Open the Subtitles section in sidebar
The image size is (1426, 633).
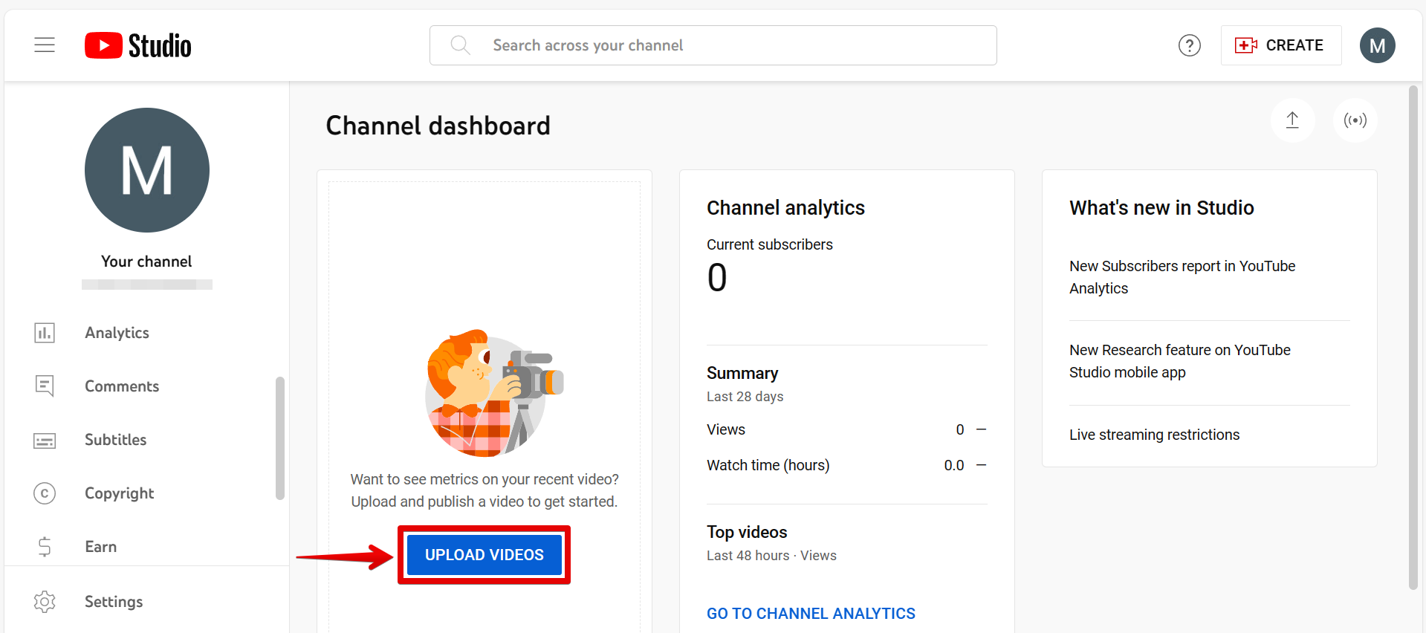click(116, 440)
